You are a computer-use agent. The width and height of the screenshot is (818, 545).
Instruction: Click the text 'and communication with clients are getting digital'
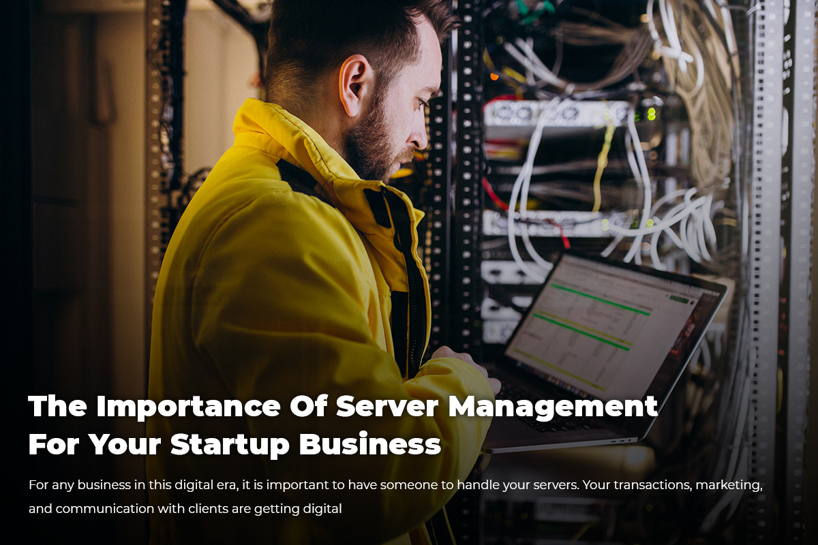[x=185, y=508]
